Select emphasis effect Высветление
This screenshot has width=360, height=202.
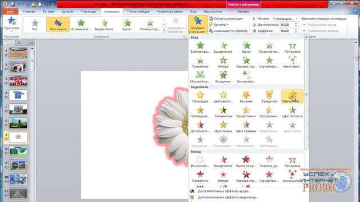pyautogui.click(x=246, y=112)
